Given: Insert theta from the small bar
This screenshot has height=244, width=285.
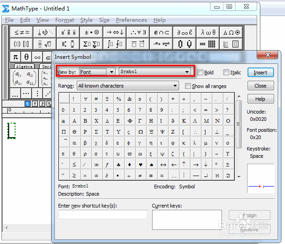Looking at the screenshot, I should point(26,57).
